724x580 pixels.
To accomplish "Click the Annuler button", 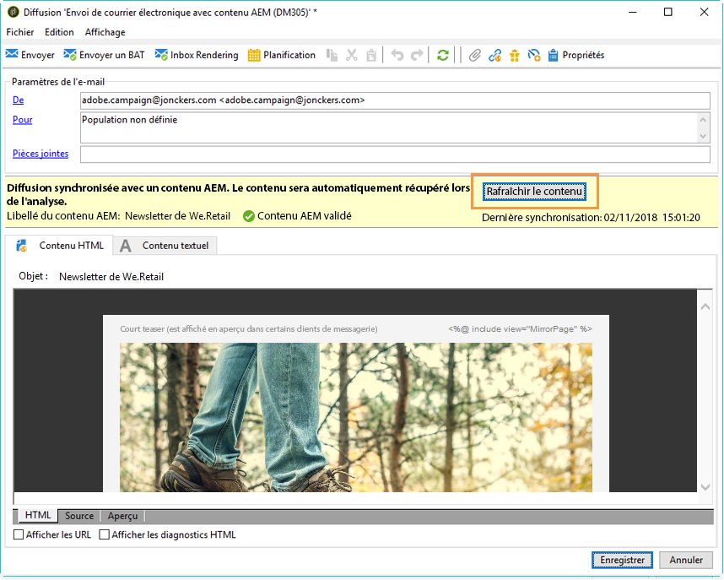I will [686, 560].
